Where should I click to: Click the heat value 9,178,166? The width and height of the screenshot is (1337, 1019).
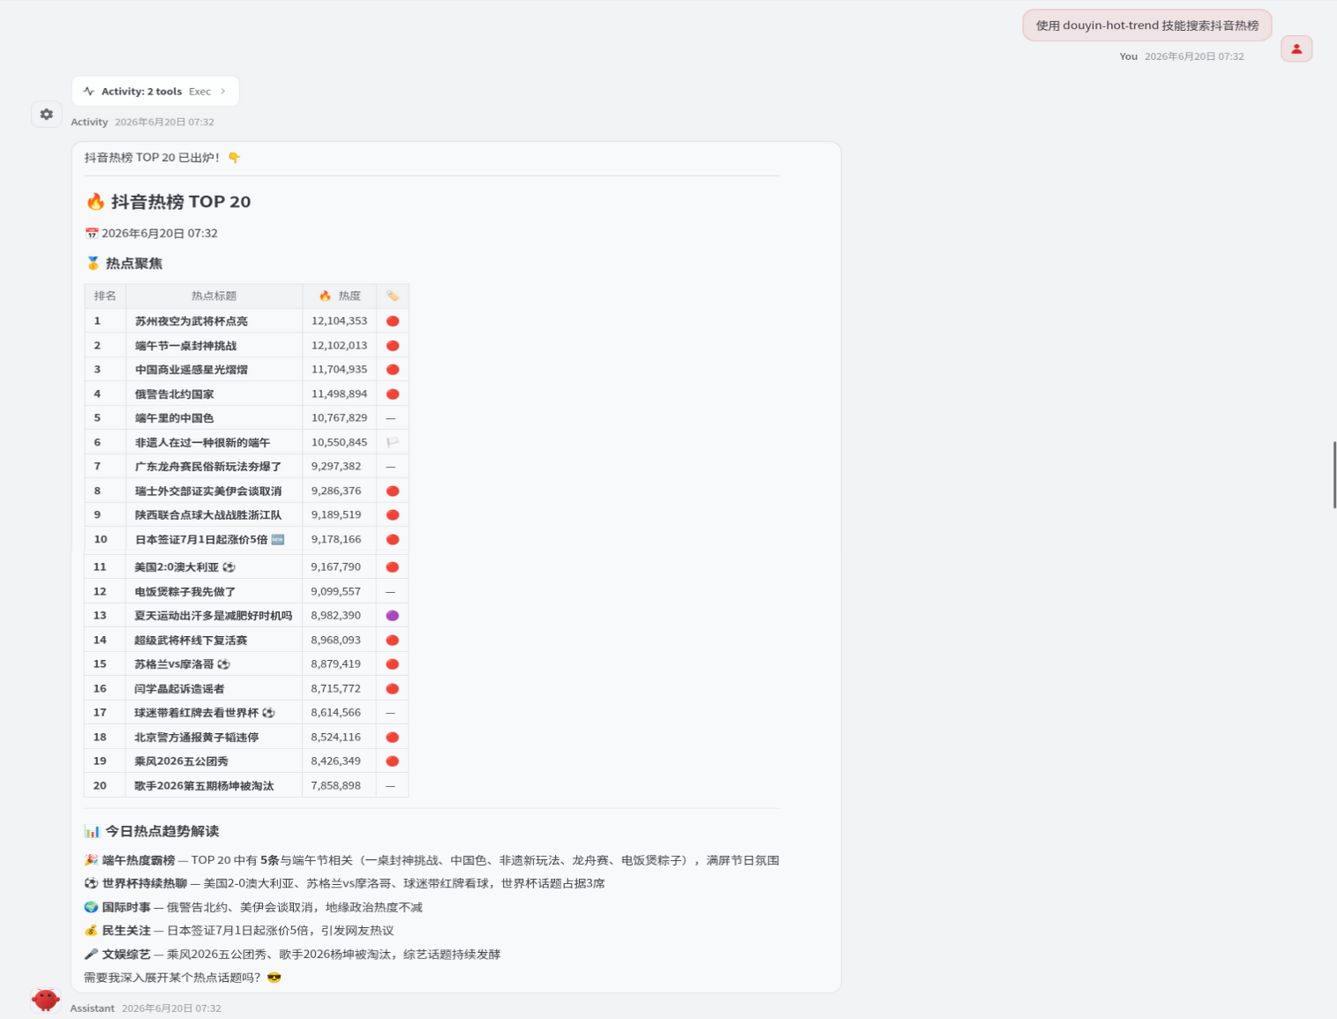pos(336,540)
